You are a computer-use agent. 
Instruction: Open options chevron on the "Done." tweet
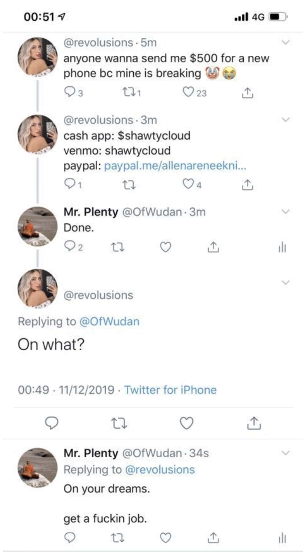(x=286, y=212)
